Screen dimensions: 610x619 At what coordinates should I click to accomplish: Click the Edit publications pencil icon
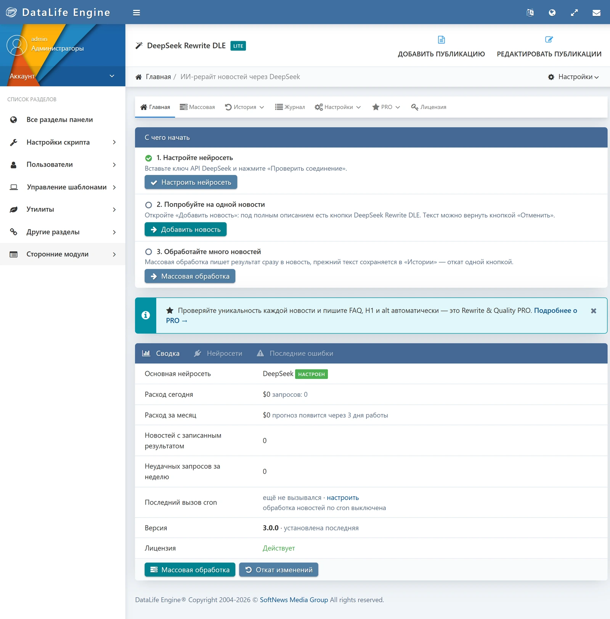[x=549, y=40]
